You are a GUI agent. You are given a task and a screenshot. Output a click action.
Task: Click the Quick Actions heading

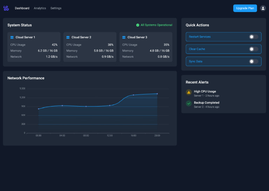pyautogui.click(x=197, y=25)
